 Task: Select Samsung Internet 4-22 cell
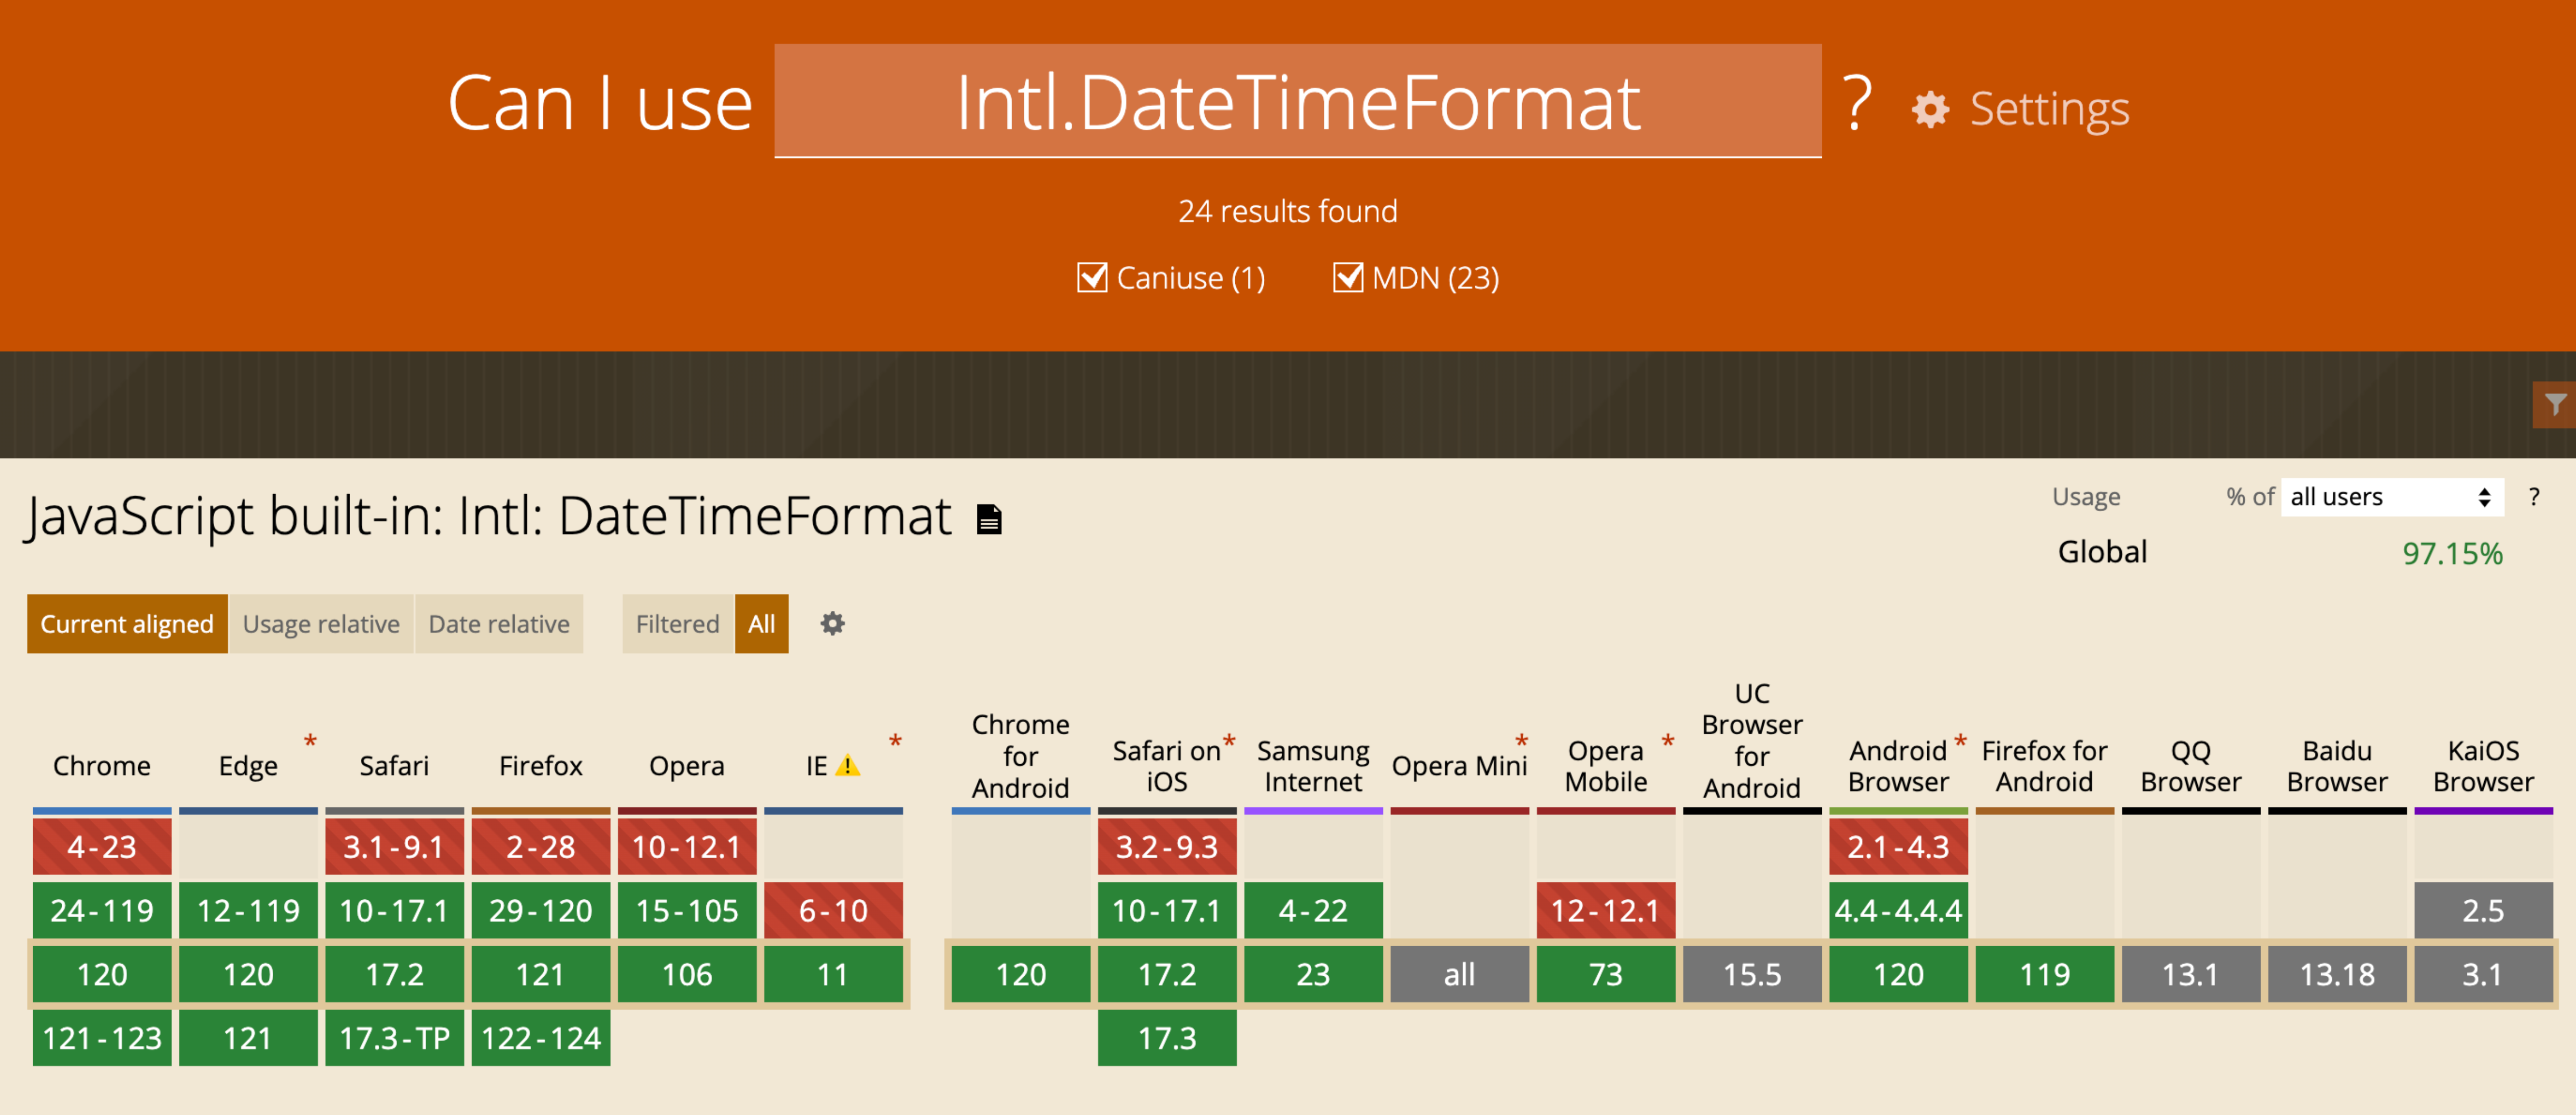click(1313, 910)
